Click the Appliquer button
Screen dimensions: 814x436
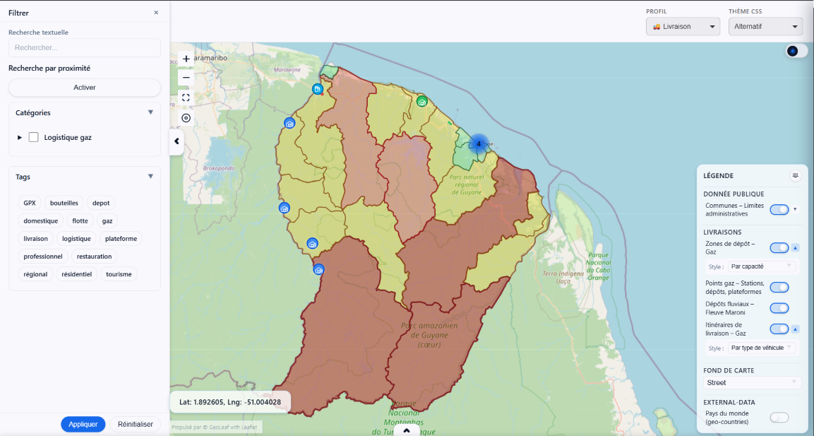click(x=83, y=425)
